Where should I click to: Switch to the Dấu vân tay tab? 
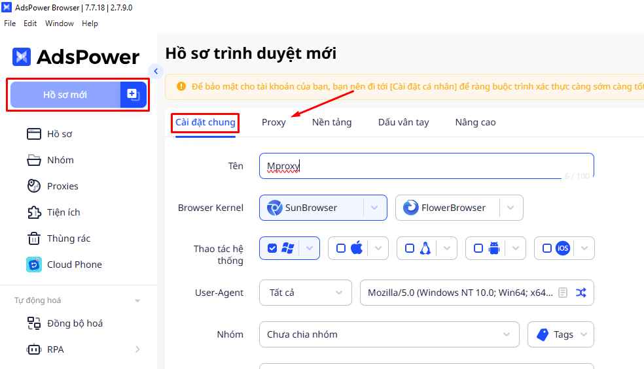click(403, 122)
